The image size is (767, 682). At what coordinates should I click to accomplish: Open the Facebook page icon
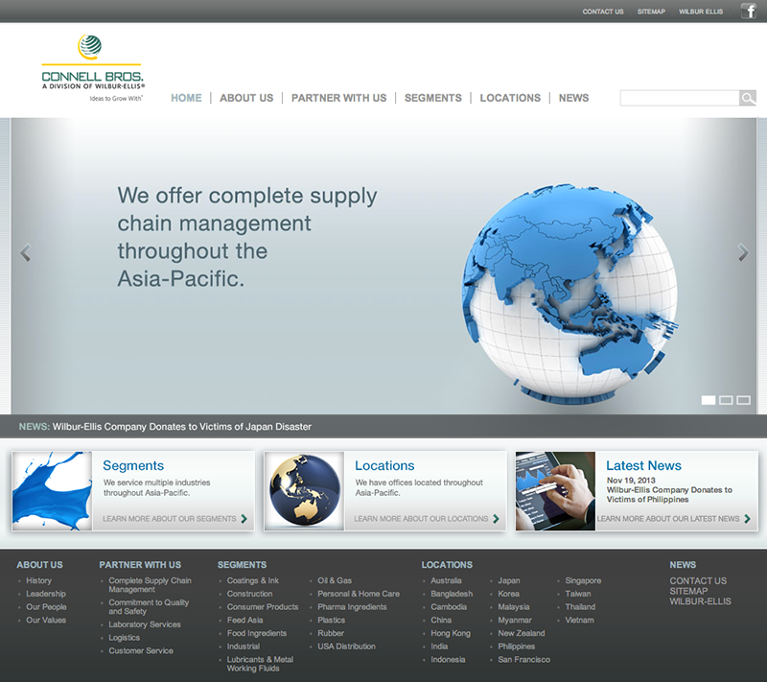pos(749,11)
